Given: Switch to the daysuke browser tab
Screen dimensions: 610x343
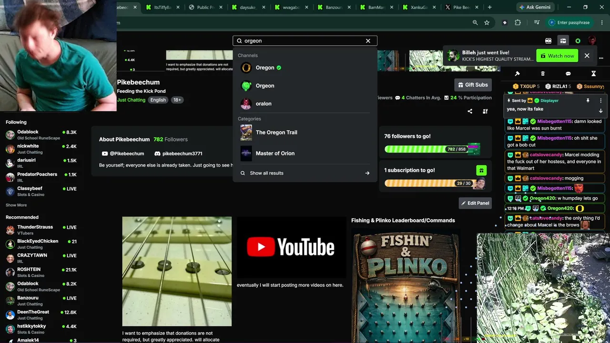Looking at the screenshot, I should (249, 7).
